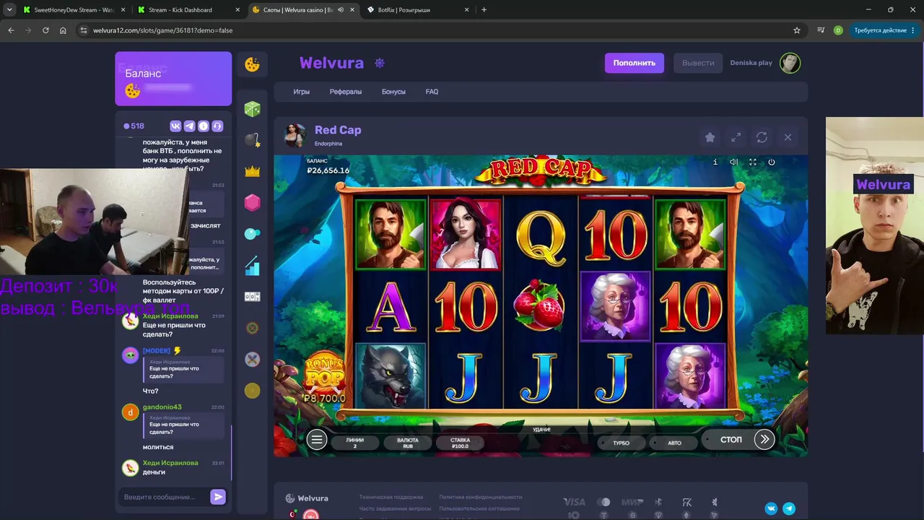This screenshot has width=924, height=520.
Task: Open Telegram social link in footer
Action: pos(789,508)
